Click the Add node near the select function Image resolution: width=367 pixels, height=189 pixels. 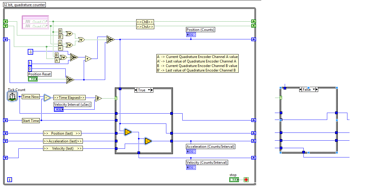(x=88, y=59)
